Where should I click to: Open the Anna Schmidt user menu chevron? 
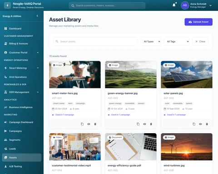[x=210, y=5]
